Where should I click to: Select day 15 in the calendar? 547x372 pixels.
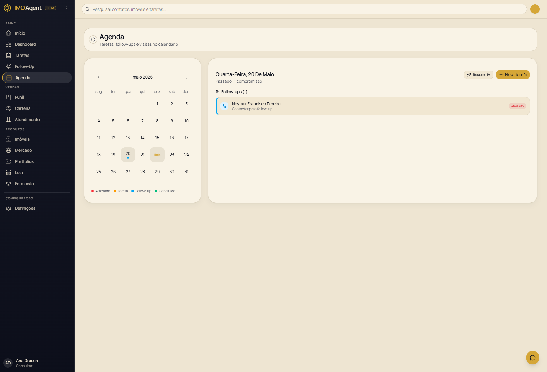(157, 138)
